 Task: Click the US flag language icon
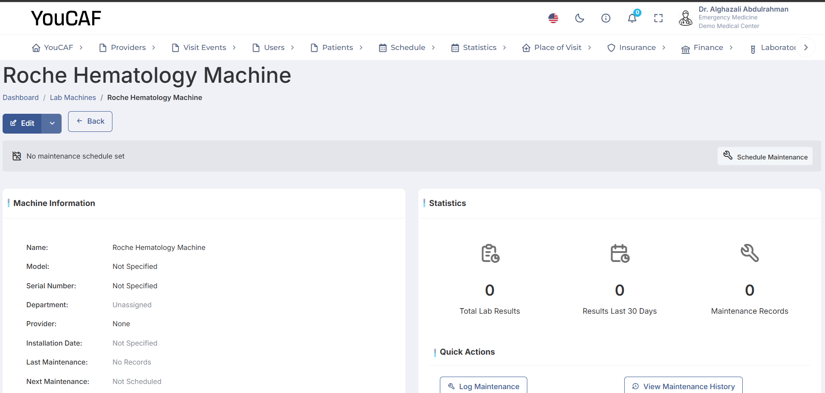click(x=553, y=18)
